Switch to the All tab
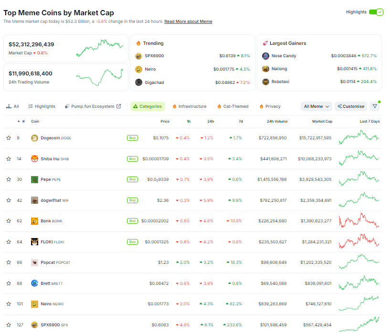 12,106
